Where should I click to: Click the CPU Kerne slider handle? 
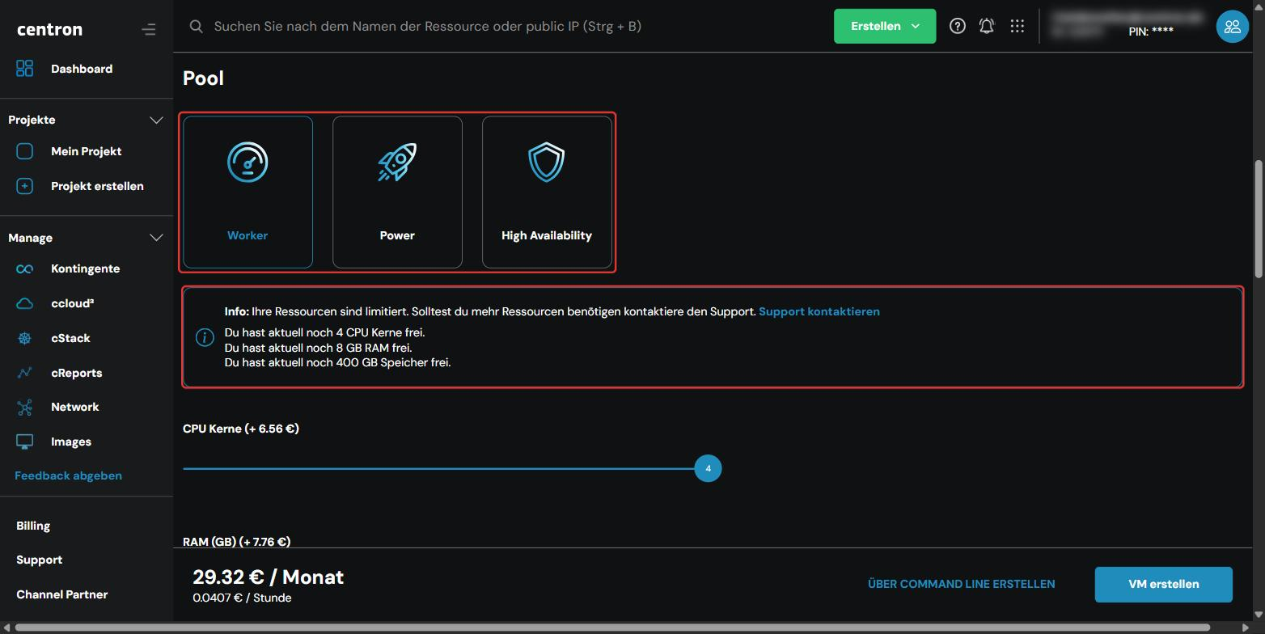pos(708,468)
